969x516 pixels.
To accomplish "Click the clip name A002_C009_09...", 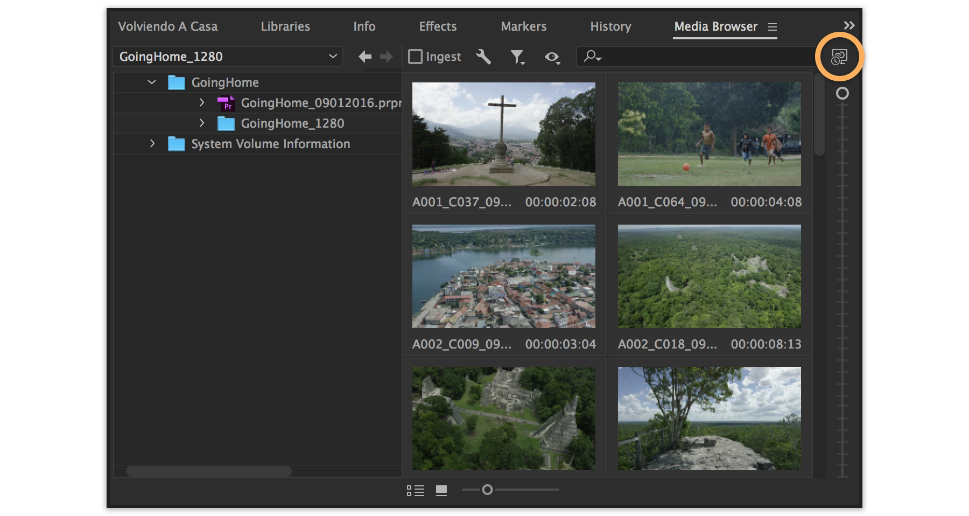I will click(x=462, y=344).
